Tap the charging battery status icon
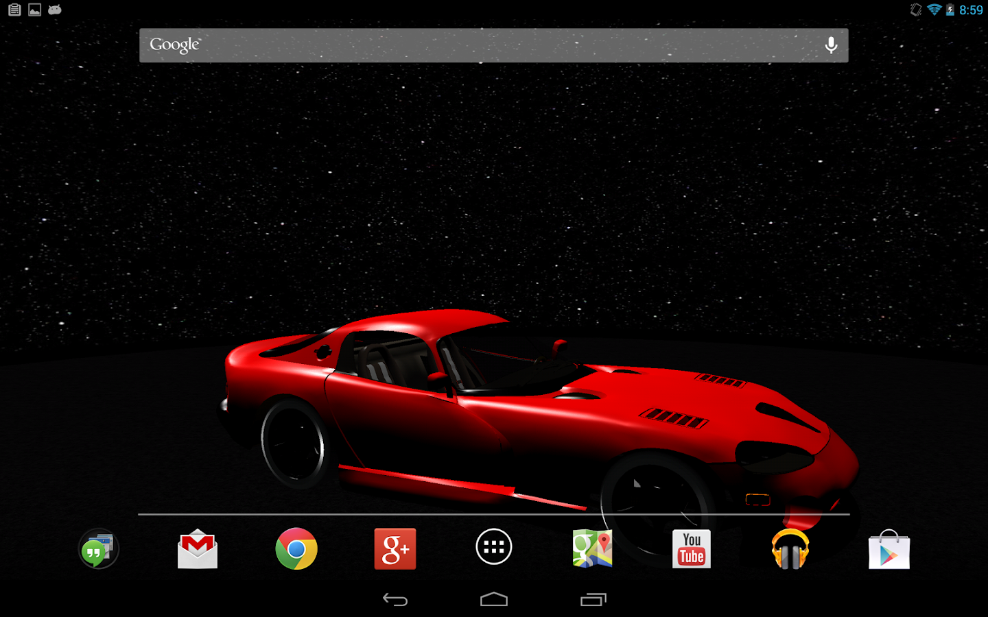The image size is (988, 617). click(x=950, y=10)
